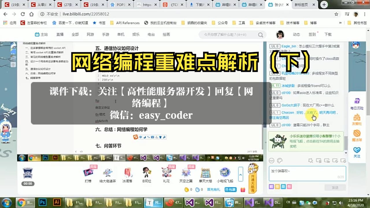Viewport: 370px width, 208px height.
Task: Toggle the red badge below the danmaku input
Action: click(x=289, y=187)
